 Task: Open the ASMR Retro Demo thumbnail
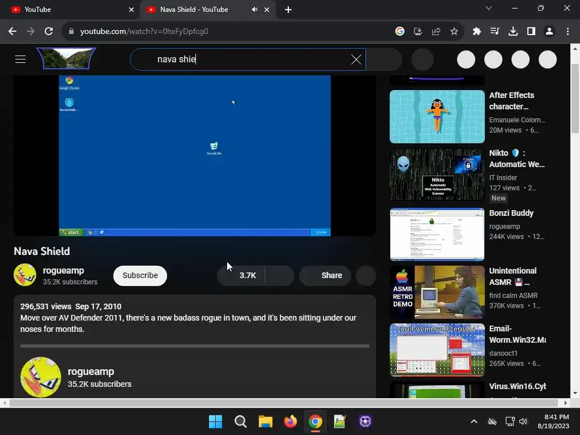click(x=437, y=292)
